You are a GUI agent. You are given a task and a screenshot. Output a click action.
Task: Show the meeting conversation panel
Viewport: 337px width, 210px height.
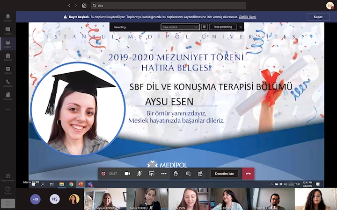pyautogui.click(x=188, y=174)
